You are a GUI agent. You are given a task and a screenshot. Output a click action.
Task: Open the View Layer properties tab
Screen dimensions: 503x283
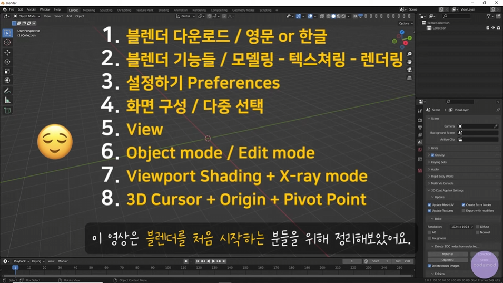click(x=420, y=135)
